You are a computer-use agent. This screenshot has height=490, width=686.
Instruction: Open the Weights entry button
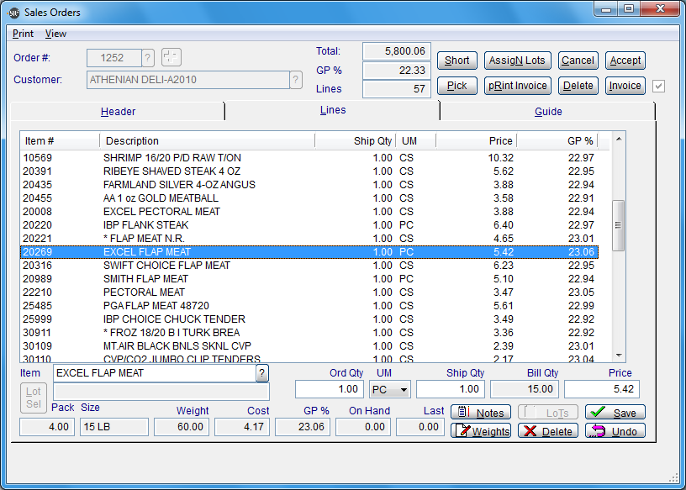(481, 431)
